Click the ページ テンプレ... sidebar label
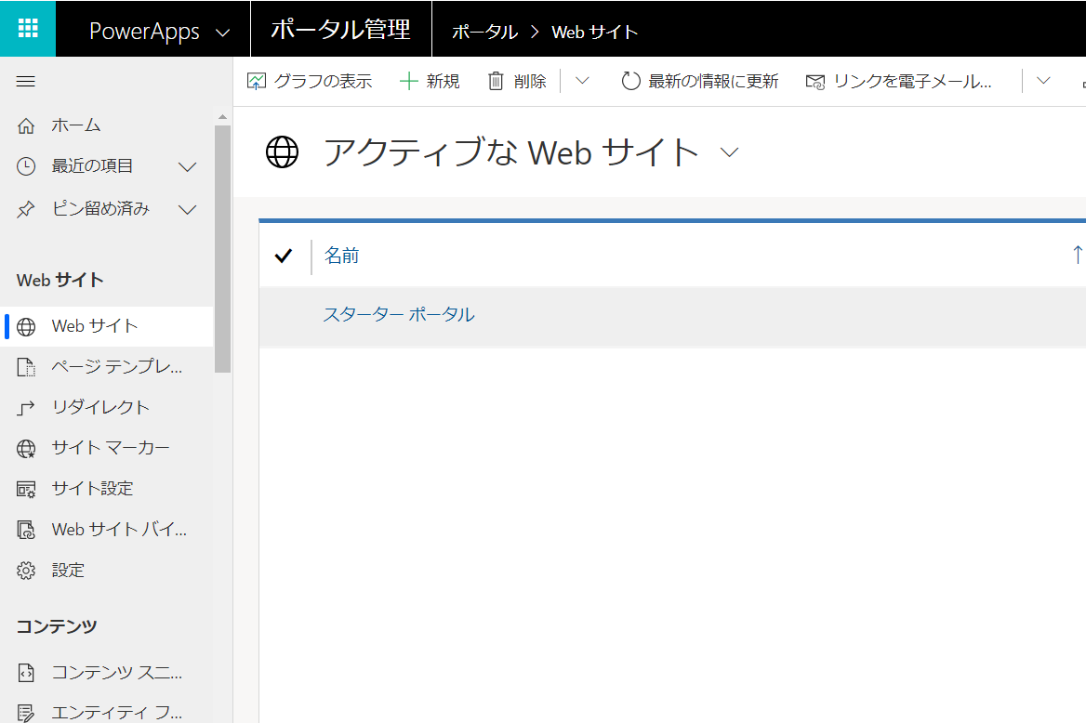This screenshot has width=1086, height=723. coord(117,366)
